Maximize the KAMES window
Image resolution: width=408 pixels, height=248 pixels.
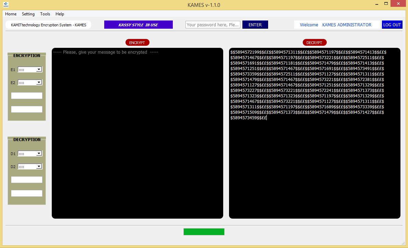(x=386, y=4)
